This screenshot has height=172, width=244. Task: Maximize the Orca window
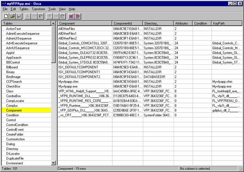(x=235, y=4)
